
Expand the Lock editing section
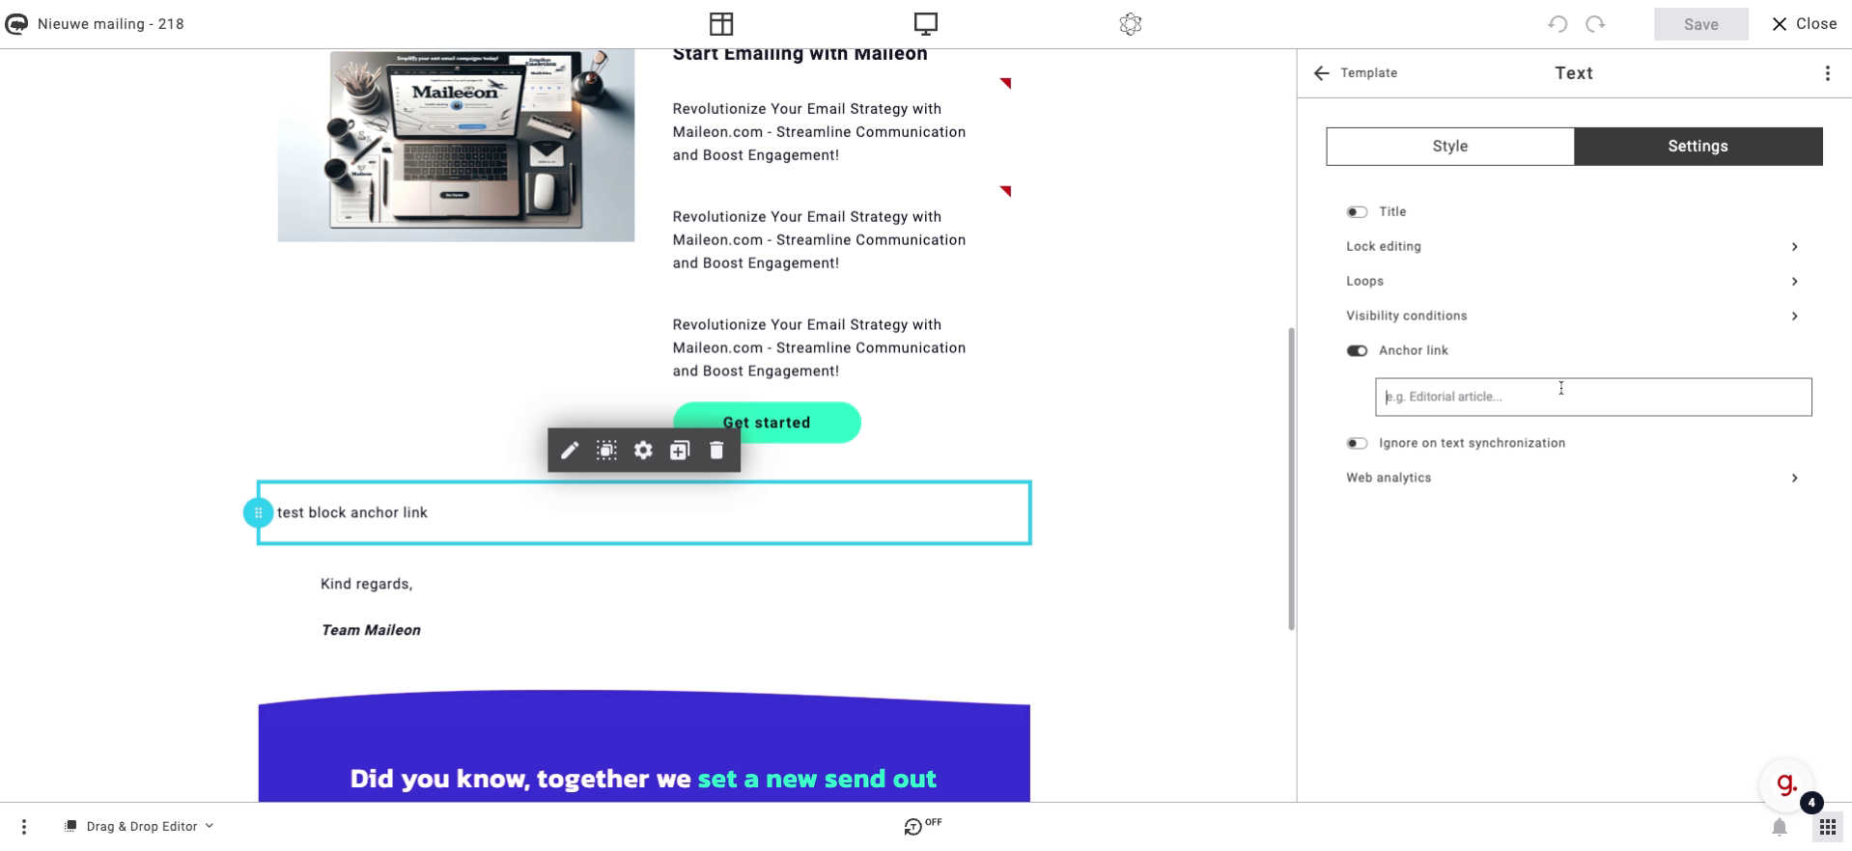[x=1573, y=247]
